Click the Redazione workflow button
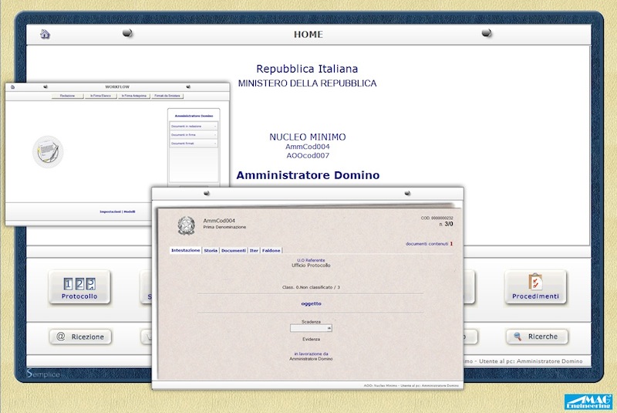617x413 pixels. tap(67, 96)
